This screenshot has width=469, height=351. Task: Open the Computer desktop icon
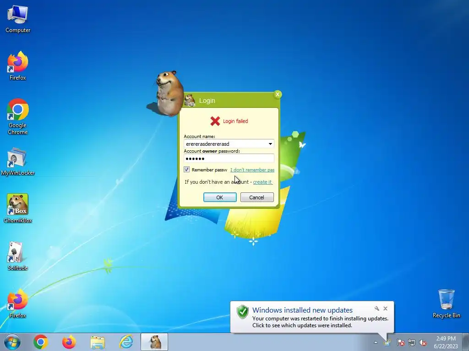click(18, 19)
